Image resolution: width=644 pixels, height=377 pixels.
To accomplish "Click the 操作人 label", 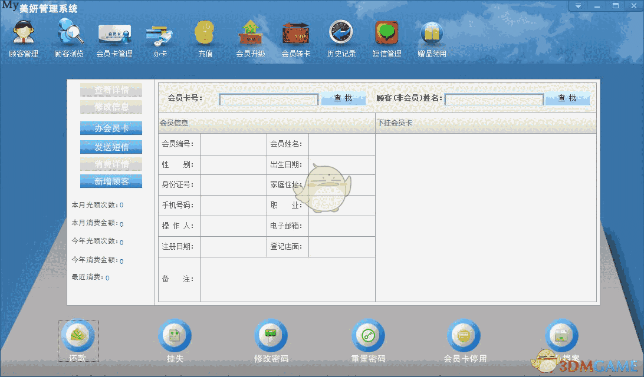I will coord(178,226).
